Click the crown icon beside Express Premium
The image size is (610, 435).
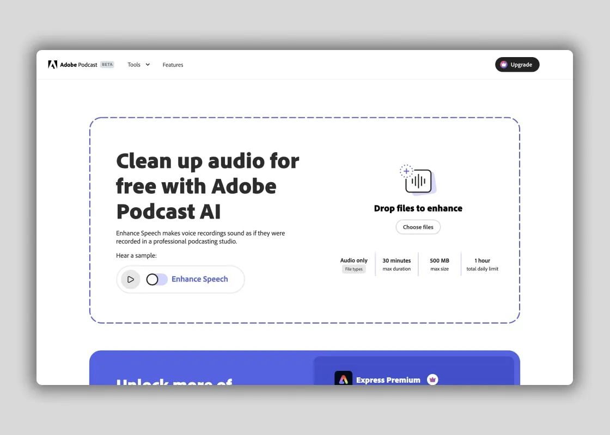[x=432, y=380]
